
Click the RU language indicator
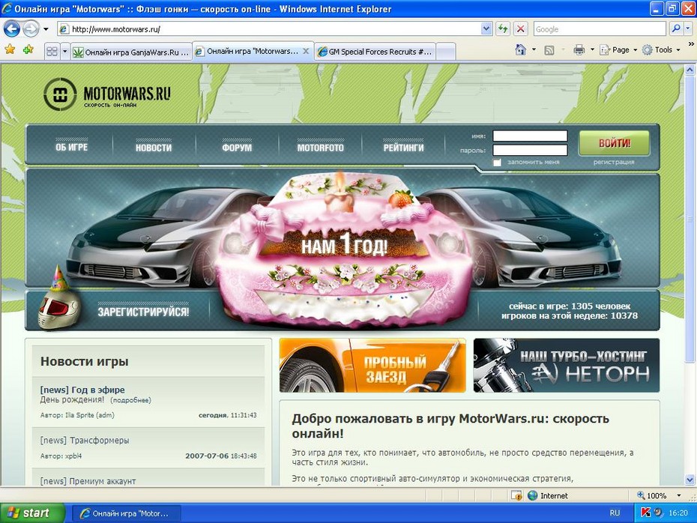615,513
